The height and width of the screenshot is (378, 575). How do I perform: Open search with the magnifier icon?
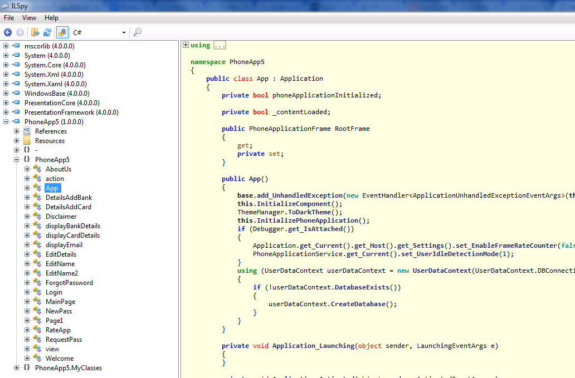pyautogui.click(x=138, y=32)
